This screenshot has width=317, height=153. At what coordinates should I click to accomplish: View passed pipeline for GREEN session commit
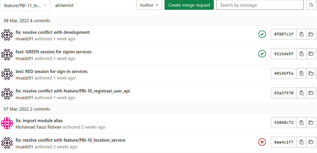pos(262,54)
